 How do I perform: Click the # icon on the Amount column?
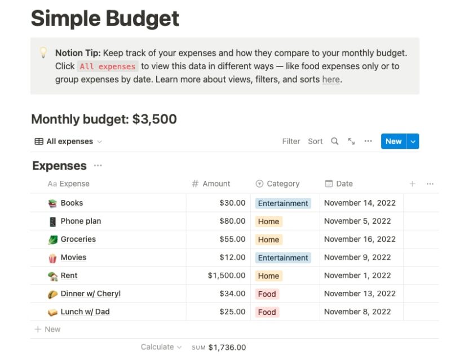(x=196, y=184)
